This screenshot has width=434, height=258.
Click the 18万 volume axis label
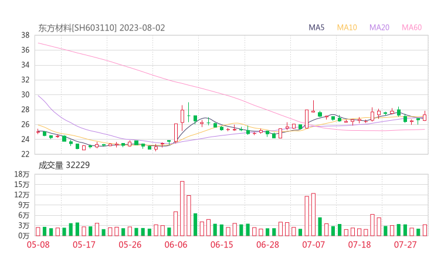(22, 174)
